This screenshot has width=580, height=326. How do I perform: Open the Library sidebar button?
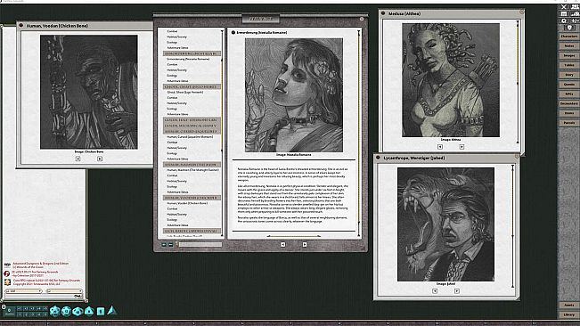(x=569, y=314)
